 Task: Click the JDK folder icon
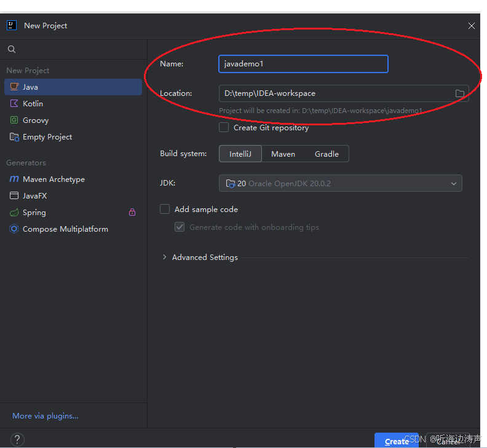coord(230,184)
